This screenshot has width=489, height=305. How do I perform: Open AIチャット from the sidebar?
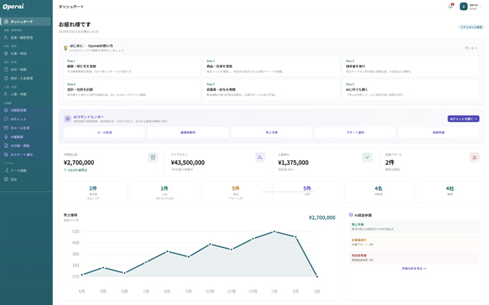18,119
